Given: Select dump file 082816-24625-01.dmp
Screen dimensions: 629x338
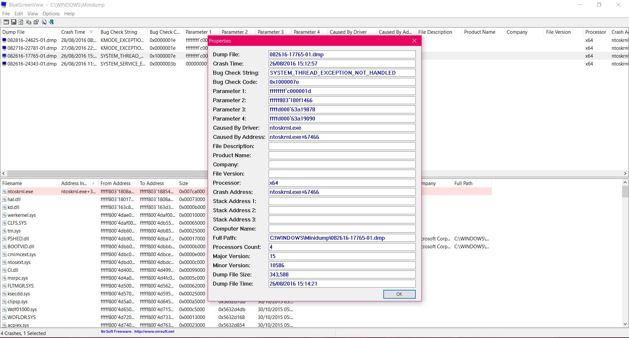Looking at the screenshot, I should coord(32,40).
